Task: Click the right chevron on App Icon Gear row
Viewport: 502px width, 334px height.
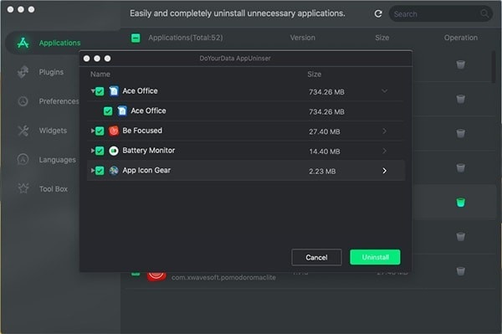Action: tap(385, 171)
